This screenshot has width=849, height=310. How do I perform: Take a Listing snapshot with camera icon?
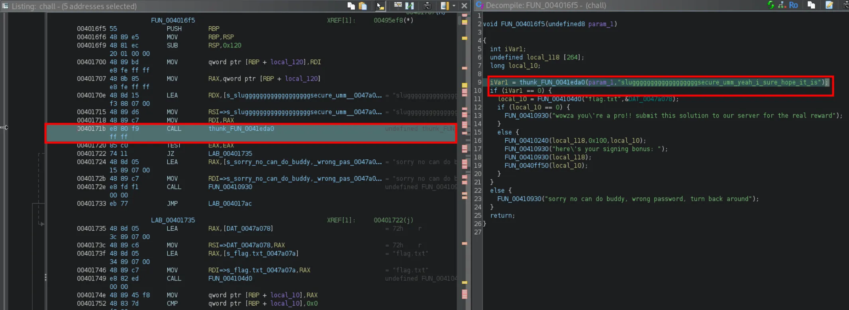pos(427,6)
